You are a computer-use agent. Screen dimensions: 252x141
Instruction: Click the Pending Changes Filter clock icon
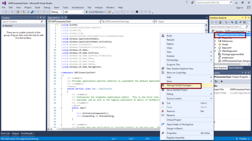pos(226,22)
